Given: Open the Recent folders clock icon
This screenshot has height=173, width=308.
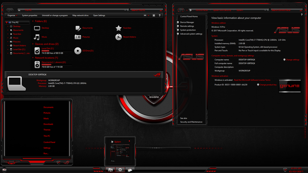Looking at the screenshot, I should [118, 37].
